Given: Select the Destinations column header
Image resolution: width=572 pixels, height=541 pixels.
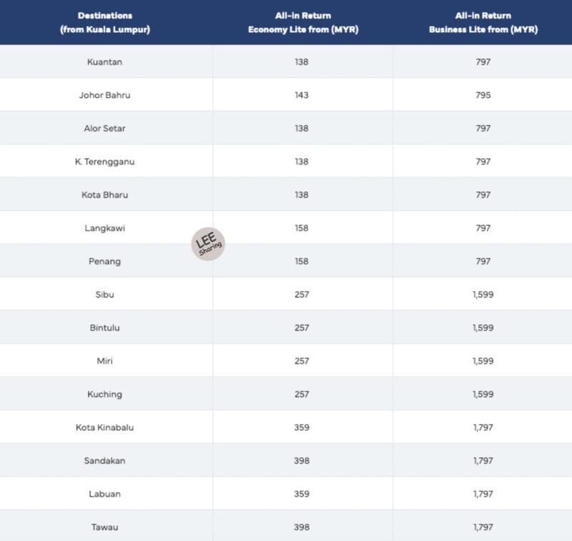Looking at the screenshot, I should [x=105, y=23].
